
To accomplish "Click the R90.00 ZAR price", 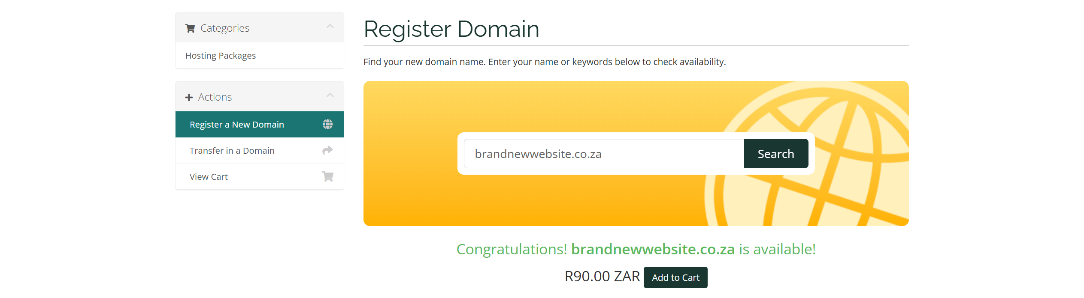I will [x=602, y=277].
